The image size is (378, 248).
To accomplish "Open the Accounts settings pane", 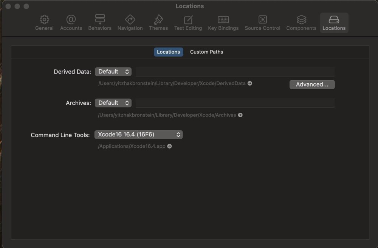I will (71, 23).
